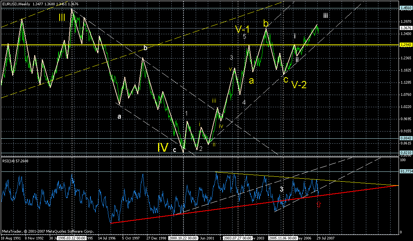This screenshot has height=241, width=413.
Task: Click the white ii label below the yellow line
Action: (x=297, y=60)
